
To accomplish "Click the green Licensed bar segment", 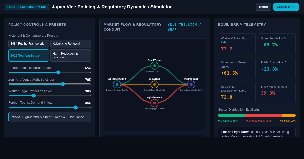I will pyautogui.click(x=232, y=115).
